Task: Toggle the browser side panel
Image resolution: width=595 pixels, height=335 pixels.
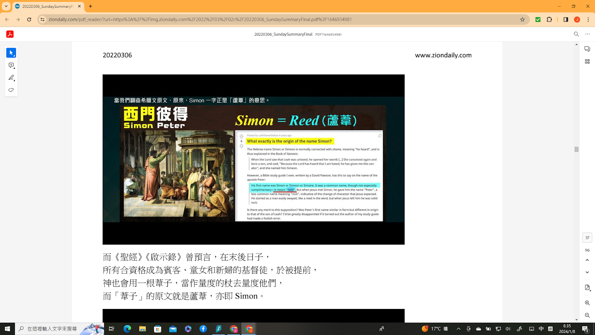Action: point(566,19)
